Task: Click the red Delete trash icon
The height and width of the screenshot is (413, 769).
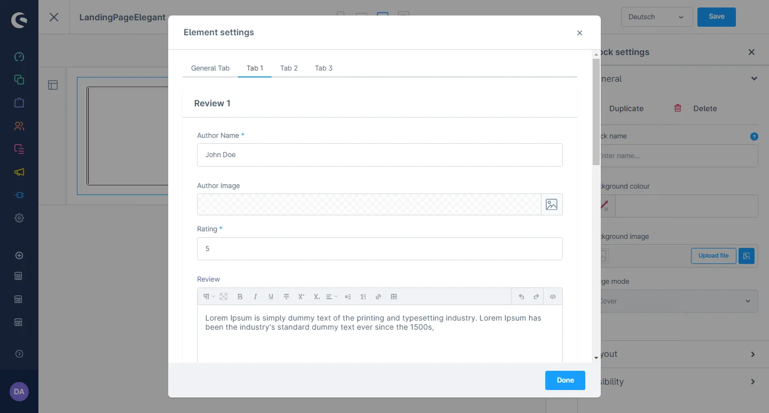Action: click(678, 108)
